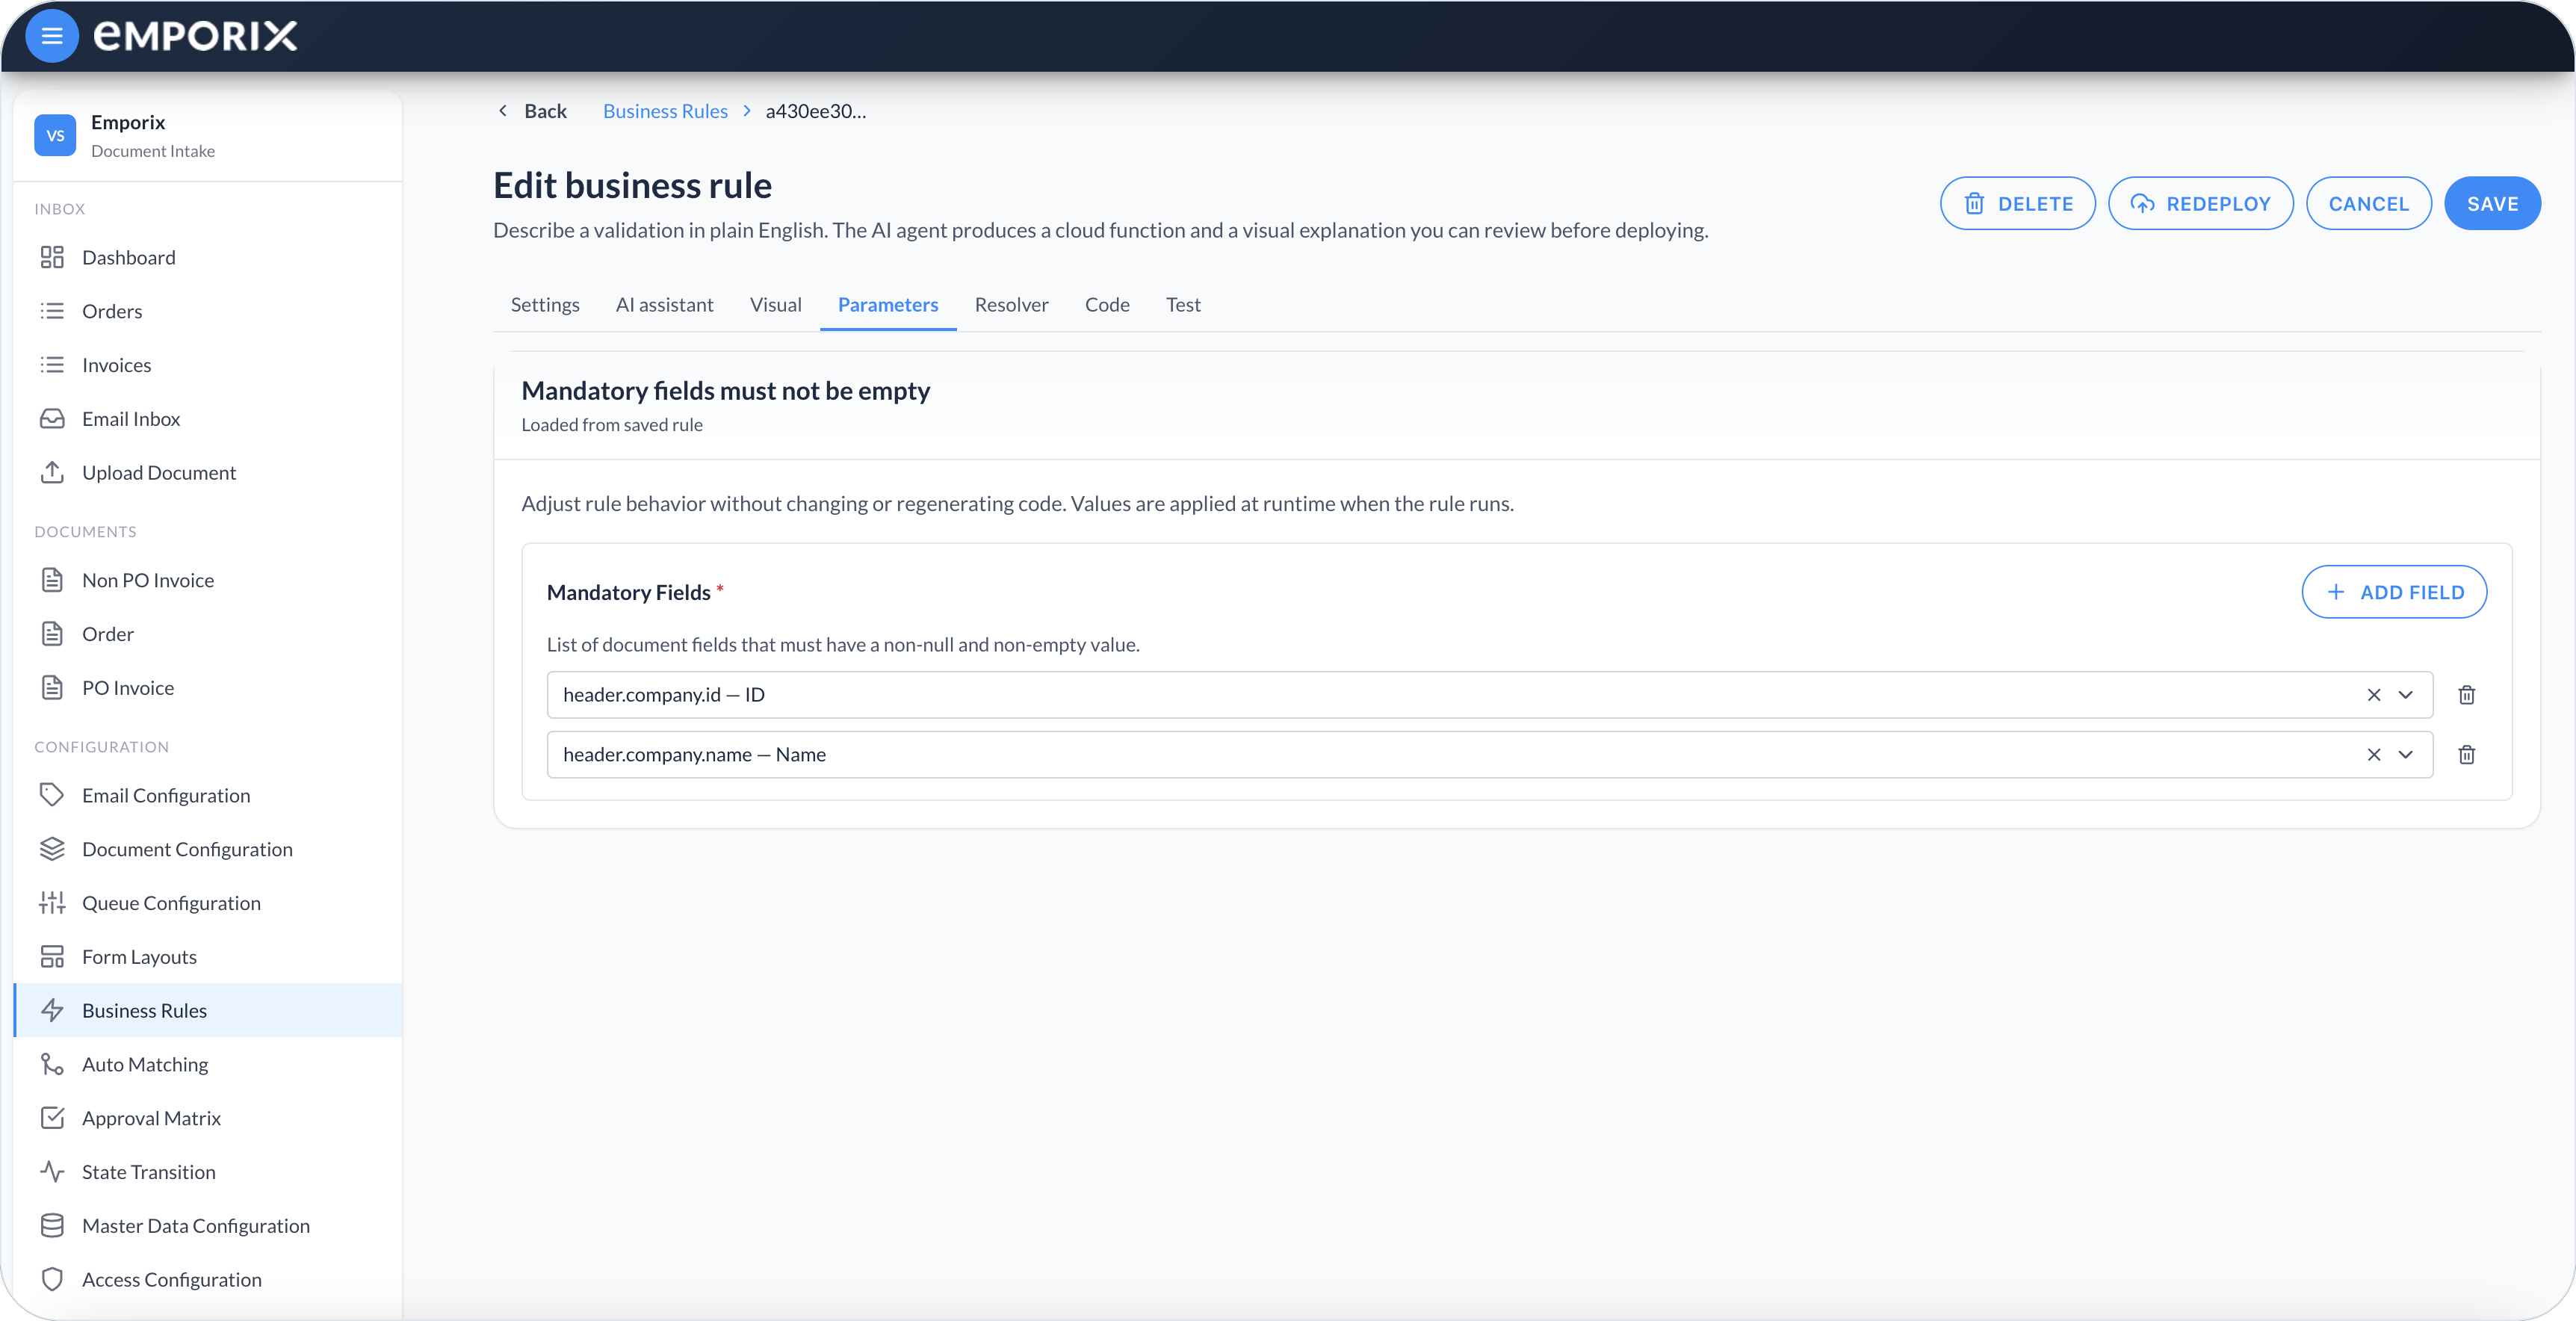The width and height of the screenshot is (2576, 1321).
Task: Click the Dashboard grid icon
Action: (x=52, y=257)
